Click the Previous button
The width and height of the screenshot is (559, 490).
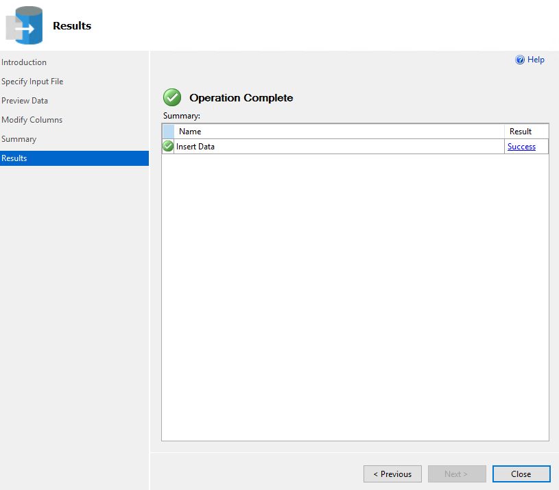pos(392,474)
